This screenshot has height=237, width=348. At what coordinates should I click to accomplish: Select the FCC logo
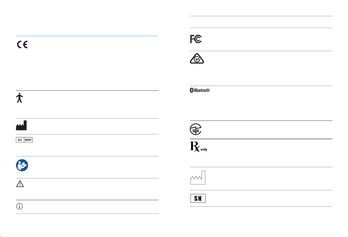(196, 39)
